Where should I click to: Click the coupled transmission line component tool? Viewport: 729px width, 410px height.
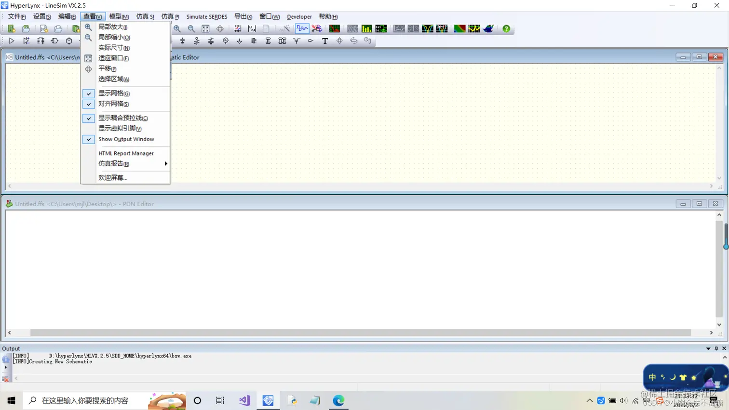[x=283, y=41]
